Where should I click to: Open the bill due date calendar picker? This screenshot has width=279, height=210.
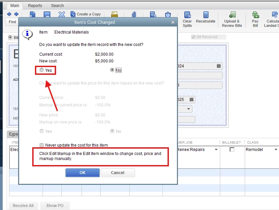pos(191,99)
